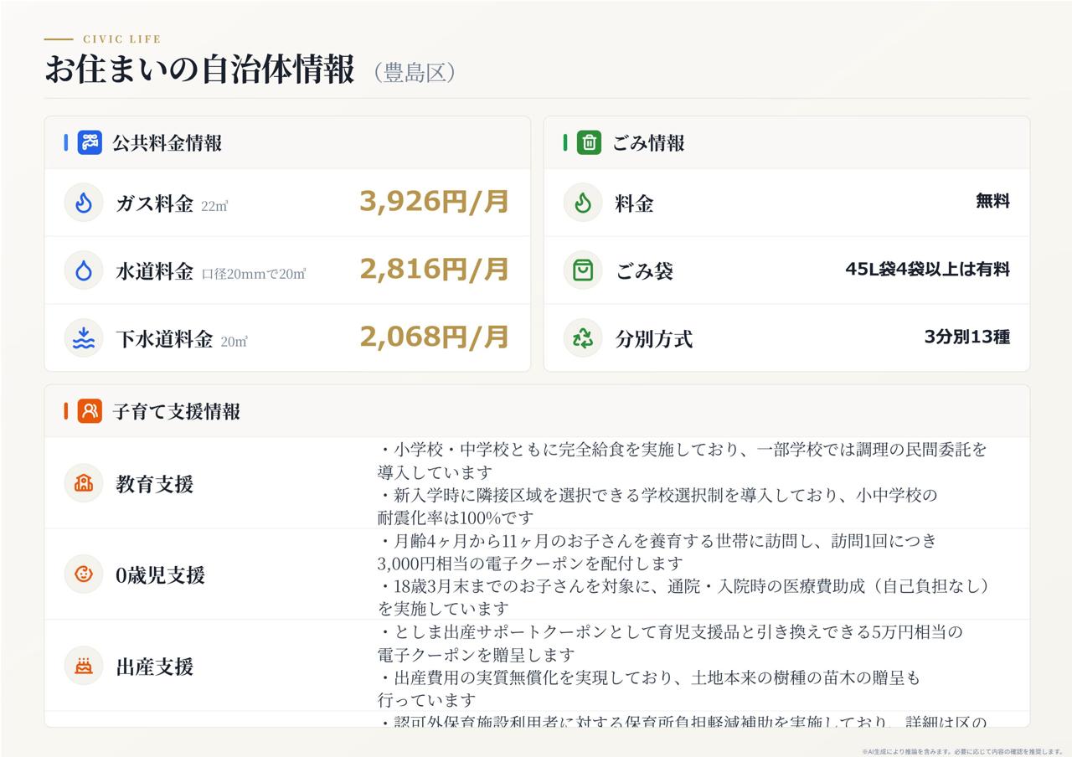The height and width of the screenshot is (757, 1072).
Task: Click the 45L袋4袋以上は有料 text
Action: coord(928,270)
